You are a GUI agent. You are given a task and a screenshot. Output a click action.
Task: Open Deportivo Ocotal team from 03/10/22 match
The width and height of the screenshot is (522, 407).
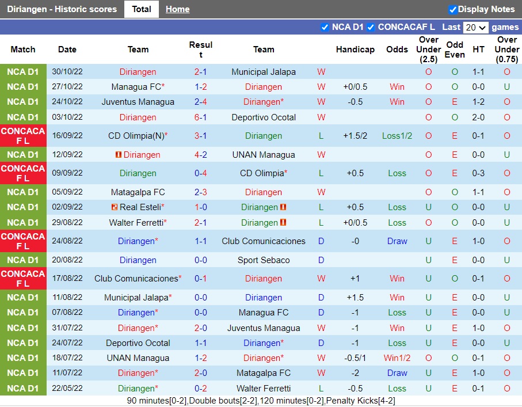tap(264, 117)
